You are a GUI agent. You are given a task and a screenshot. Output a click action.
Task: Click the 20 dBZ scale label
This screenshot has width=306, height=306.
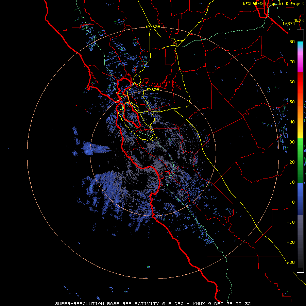tap(292, 162)
